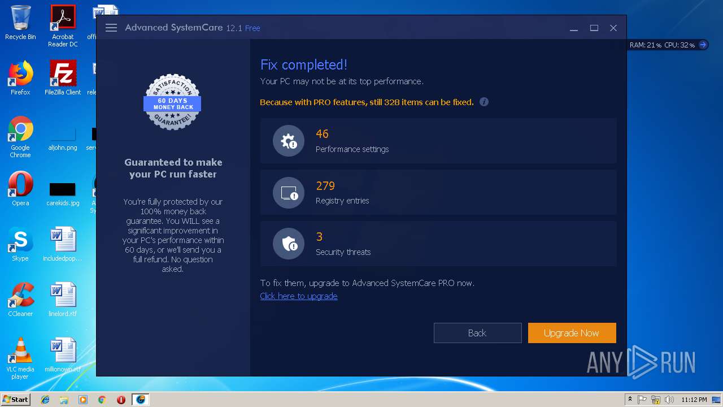Image resolution: width=723 pixels, height=407 pixels.
Task: Click the 46 Performance settings count
Action: pyautogui.click(x=322, y=134)
